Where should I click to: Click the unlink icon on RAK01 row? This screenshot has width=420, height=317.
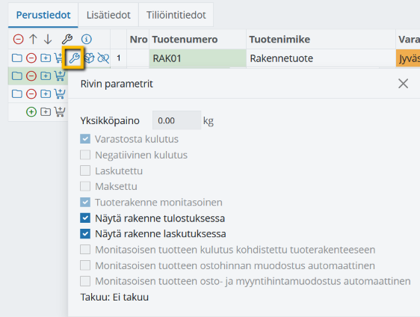(x=103, y=58)
